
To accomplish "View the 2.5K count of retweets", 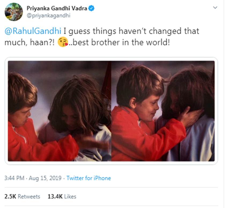I will click(10, 196).
